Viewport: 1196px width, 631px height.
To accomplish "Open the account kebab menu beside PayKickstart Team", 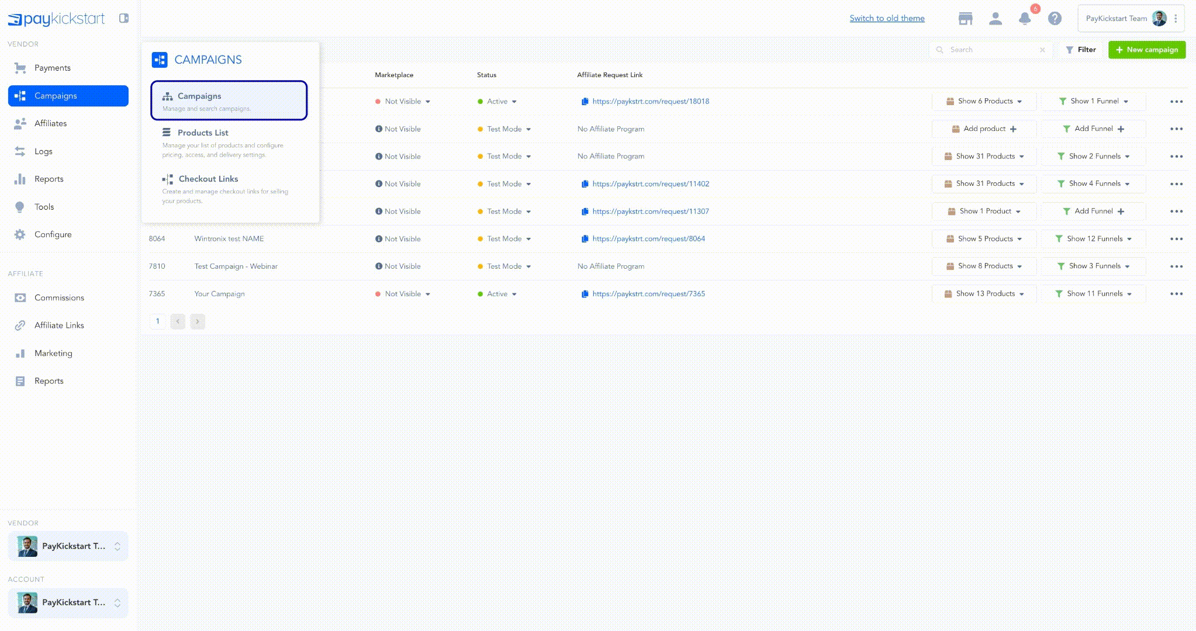I will click(x=1176, y=19).
